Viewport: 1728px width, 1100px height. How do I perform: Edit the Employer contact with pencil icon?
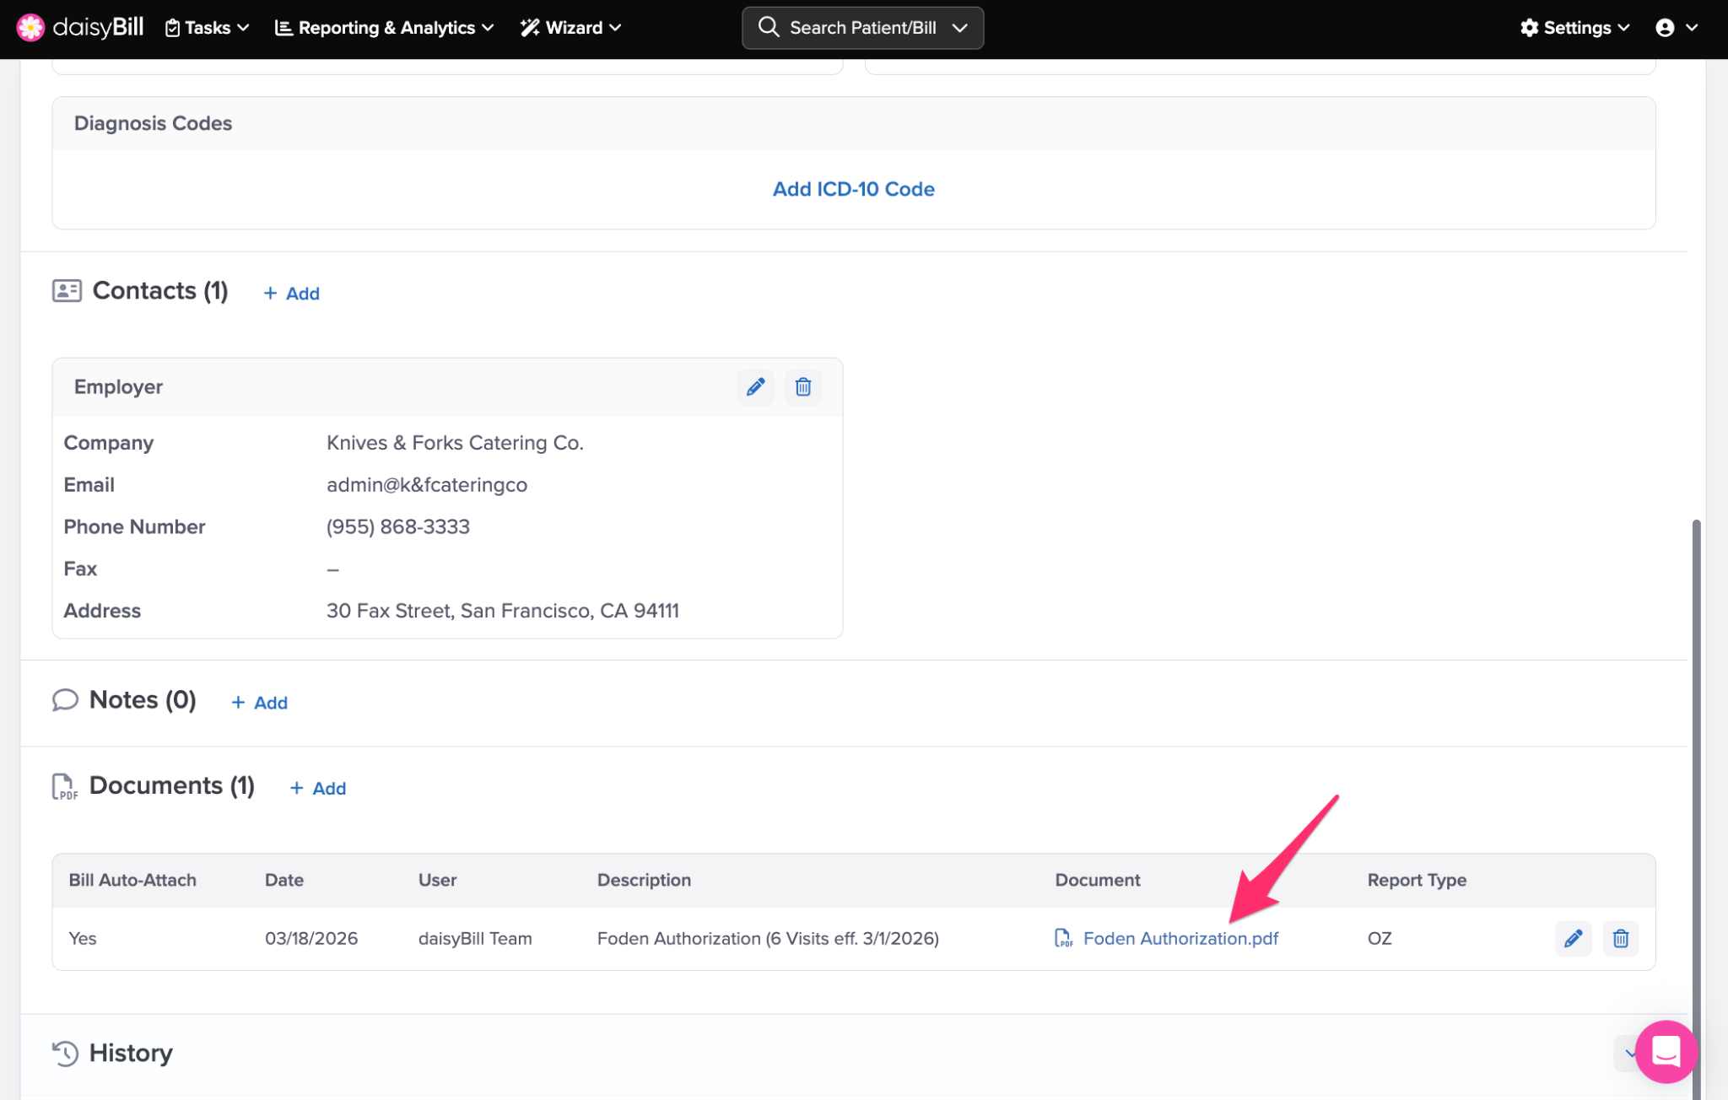click(755, 387)
